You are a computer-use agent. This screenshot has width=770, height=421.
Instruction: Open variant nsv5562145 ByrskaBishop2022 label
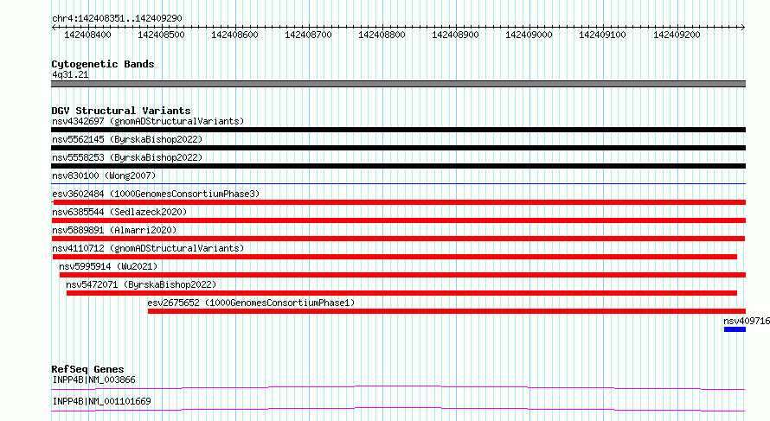127,139
